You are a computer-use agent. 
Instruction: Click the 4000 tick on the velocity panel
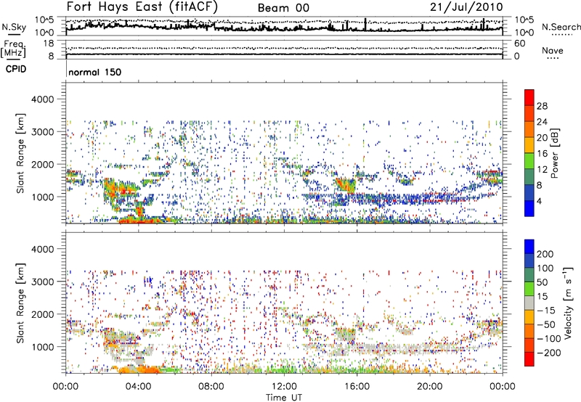point(42,249)
